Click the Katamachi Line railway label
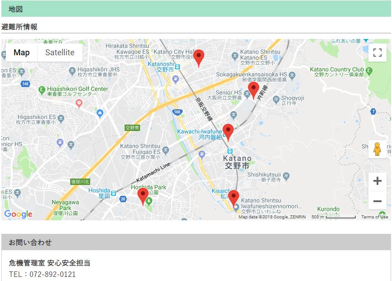Screen dimensions: 392x281 point(153,173)
